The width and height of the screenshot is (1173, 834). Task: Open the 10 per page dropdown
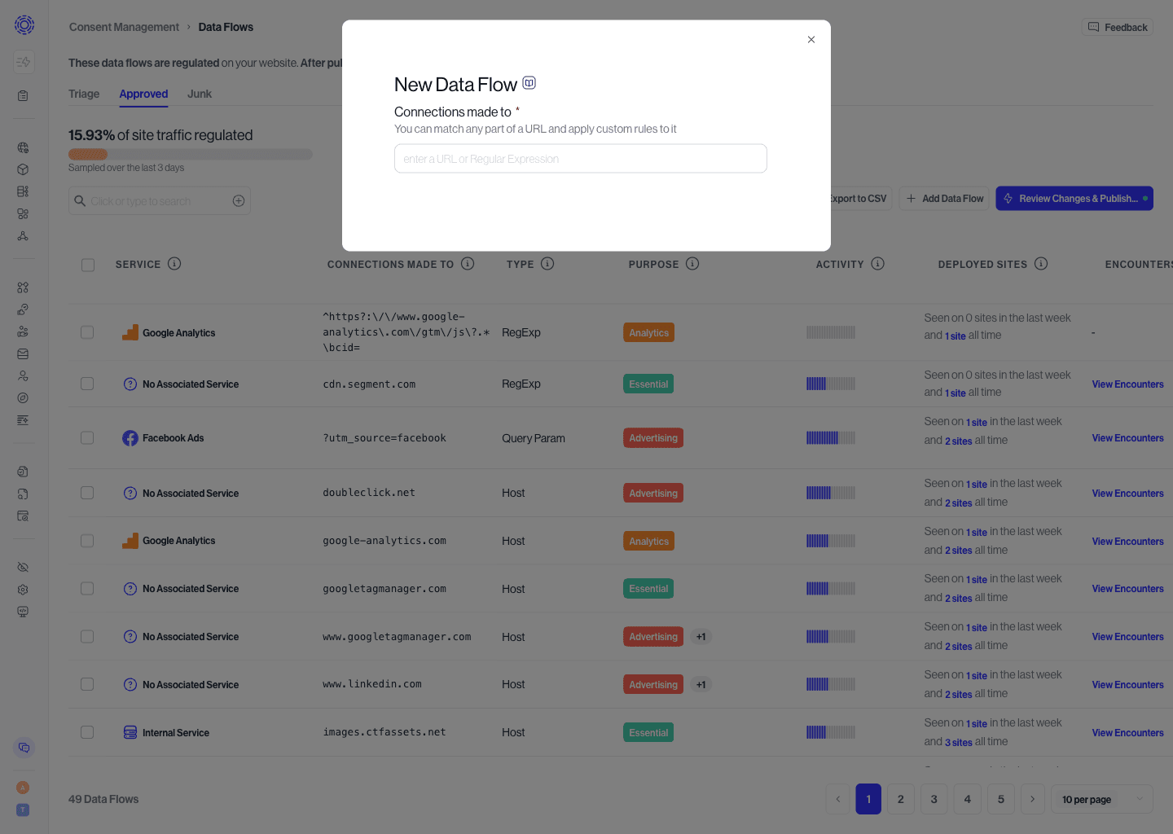click(1102, 799)
